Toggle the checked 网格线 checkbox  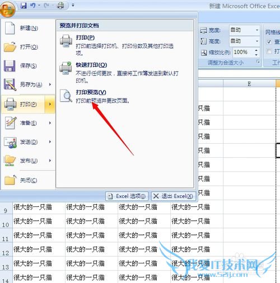[269, 41]
